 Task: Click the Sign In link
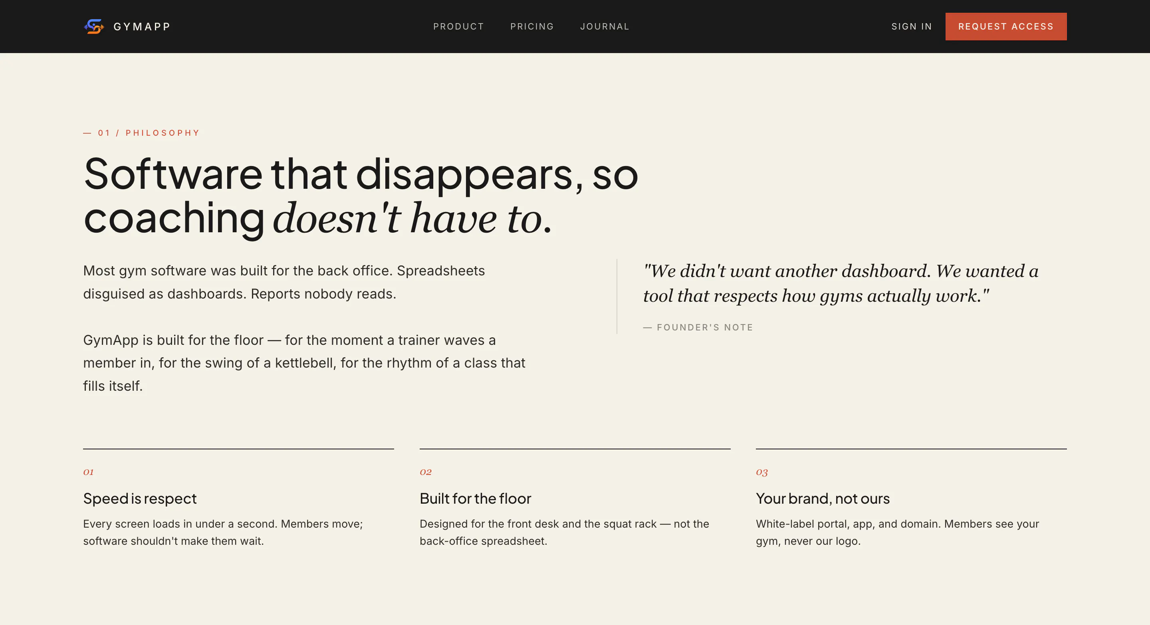coord(912,26)
